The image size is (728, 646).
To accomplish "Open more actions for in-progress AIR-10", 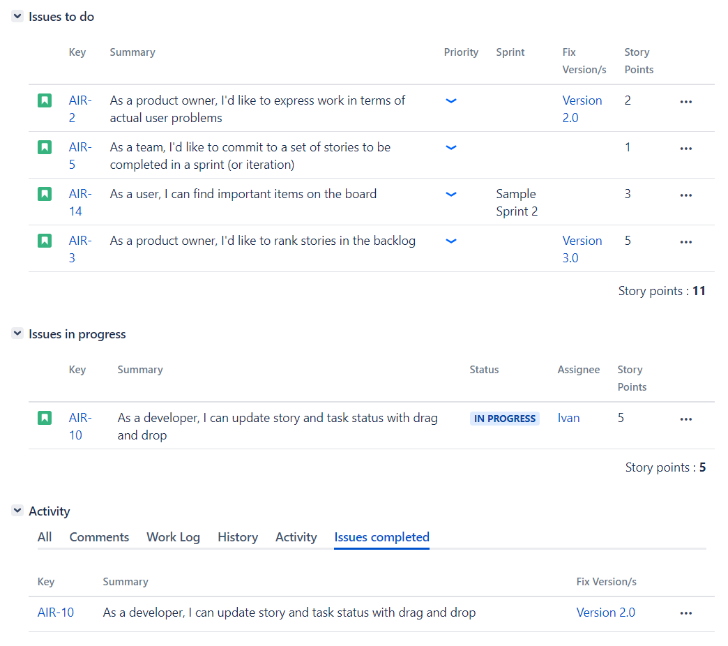I will coord(685,419).
